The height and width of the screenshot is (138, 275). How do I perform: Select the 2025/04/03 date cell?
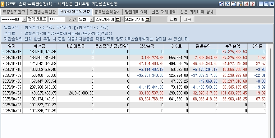[12, 99]
